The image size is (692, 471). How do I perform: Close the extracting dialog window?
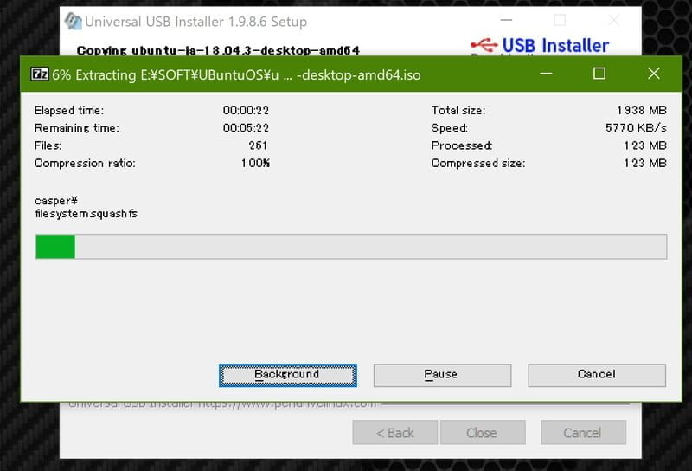click(x=654, y=74)
